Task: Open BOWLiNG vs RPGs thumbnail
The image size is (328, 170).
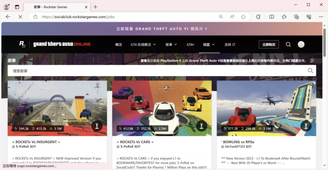Action: pyautogui.click(x=266, y=108)
